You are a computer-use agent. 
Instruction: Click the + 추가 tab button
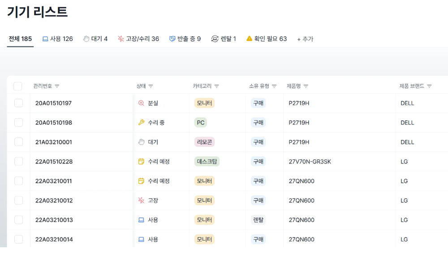pyautogui.click(x=305, y=39)
